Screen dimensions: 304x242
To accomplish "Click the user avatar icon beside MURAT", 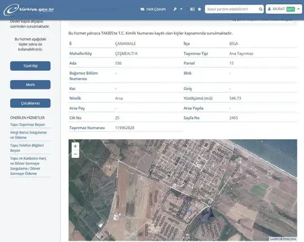I will pos(269,9).
